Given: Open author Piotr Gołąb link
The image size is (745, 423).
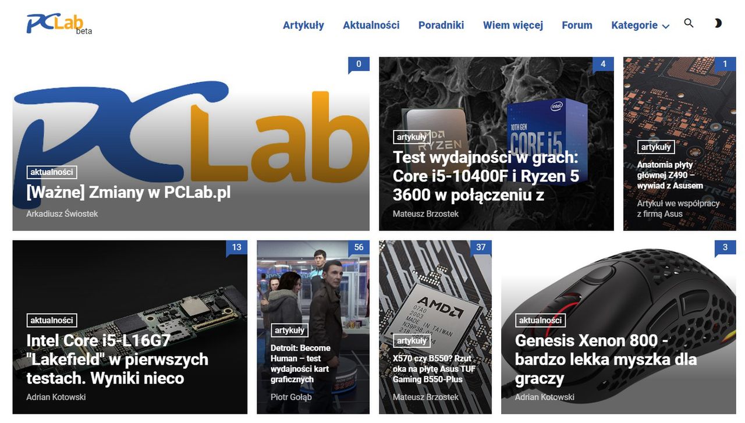Looking at the screenshot, I should (291, 397).
